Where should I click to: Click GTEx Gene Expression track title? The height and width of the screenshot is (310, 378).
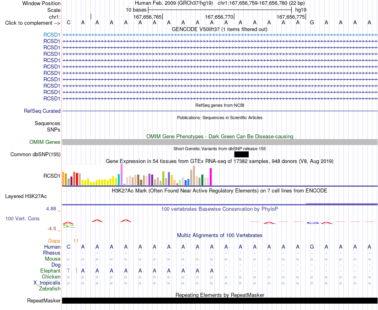[x=220, y=161]
